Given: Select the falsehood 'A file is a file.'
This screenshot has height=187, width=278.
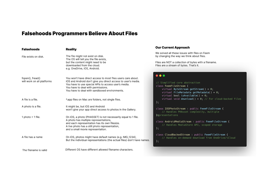Looking at the screenshot, I should tap(30, 100).
